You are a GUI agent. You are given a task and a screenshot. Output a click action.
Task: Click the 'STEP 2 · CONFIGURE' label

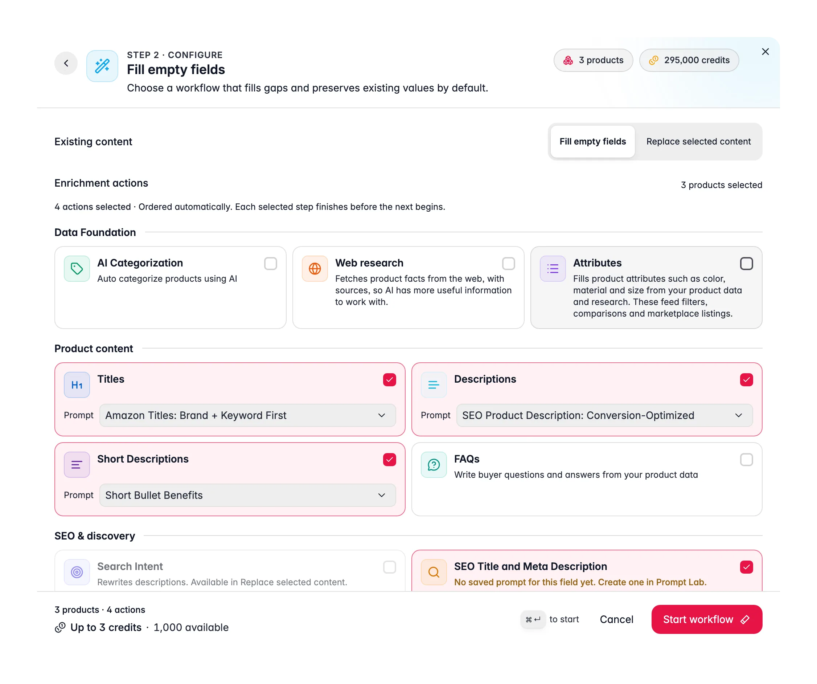(175, 55)
